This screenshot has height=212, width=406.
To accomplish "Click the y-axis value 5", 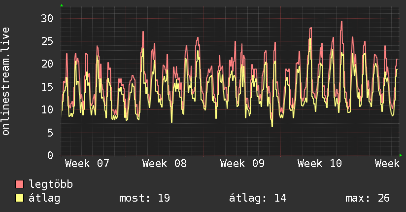I will 50,133.
